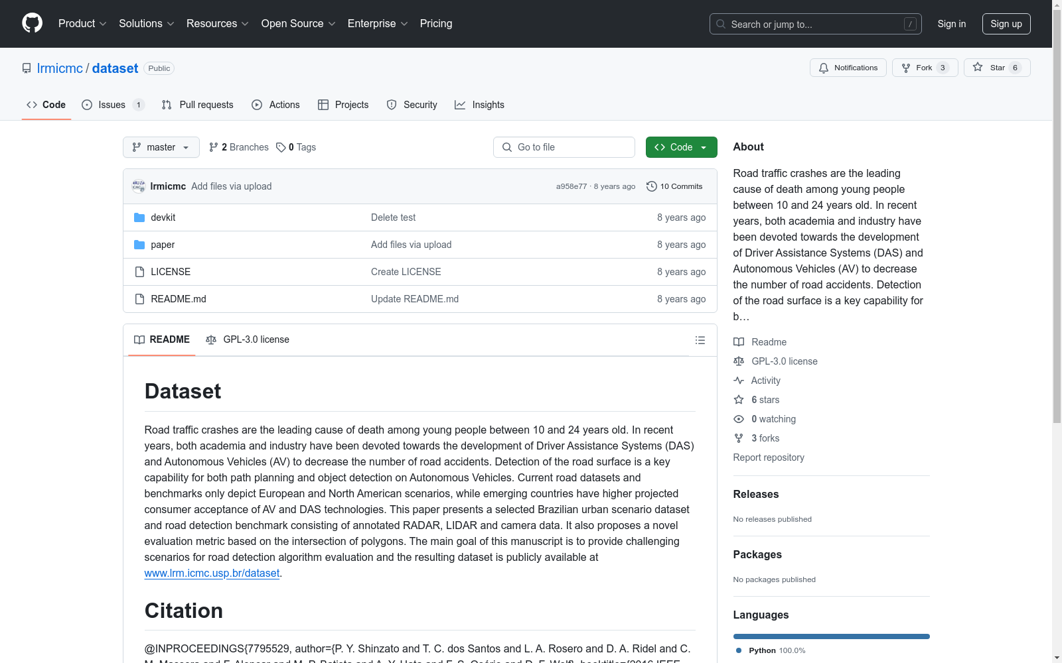Open the 'Create LICENSE' commit message

(x=406, y=272)
